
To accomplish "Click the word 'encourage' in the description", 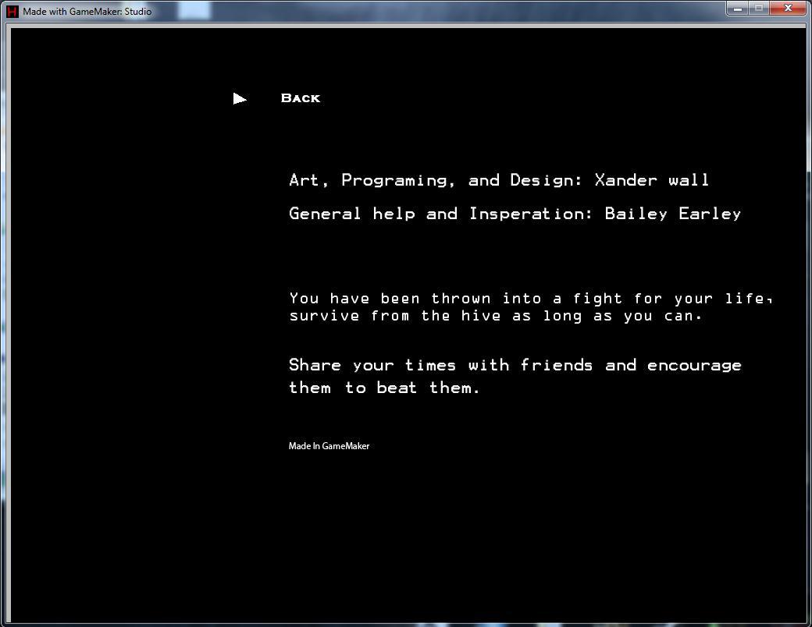I will tap(694, 366).
